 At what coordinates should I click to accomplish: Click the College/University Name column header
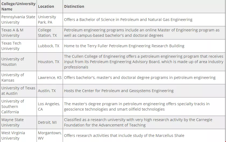pos(18,6)
